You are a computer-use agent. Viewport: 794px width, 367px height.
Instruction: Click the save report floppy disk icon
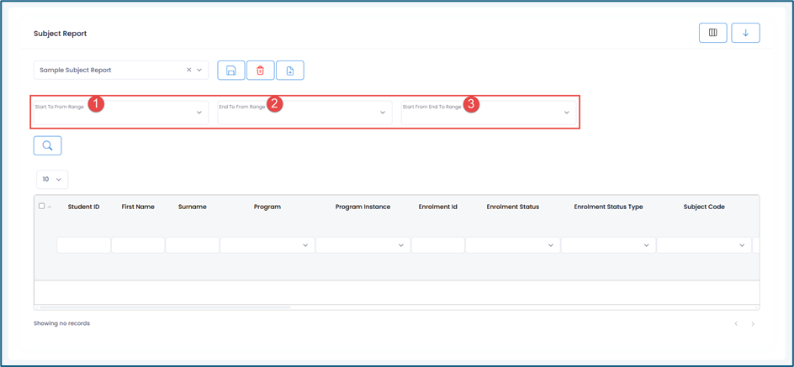(x=231, y=71)
